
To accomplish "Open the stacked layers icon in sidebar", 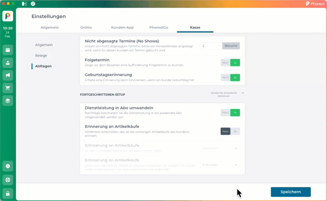I will coord(7,100).
